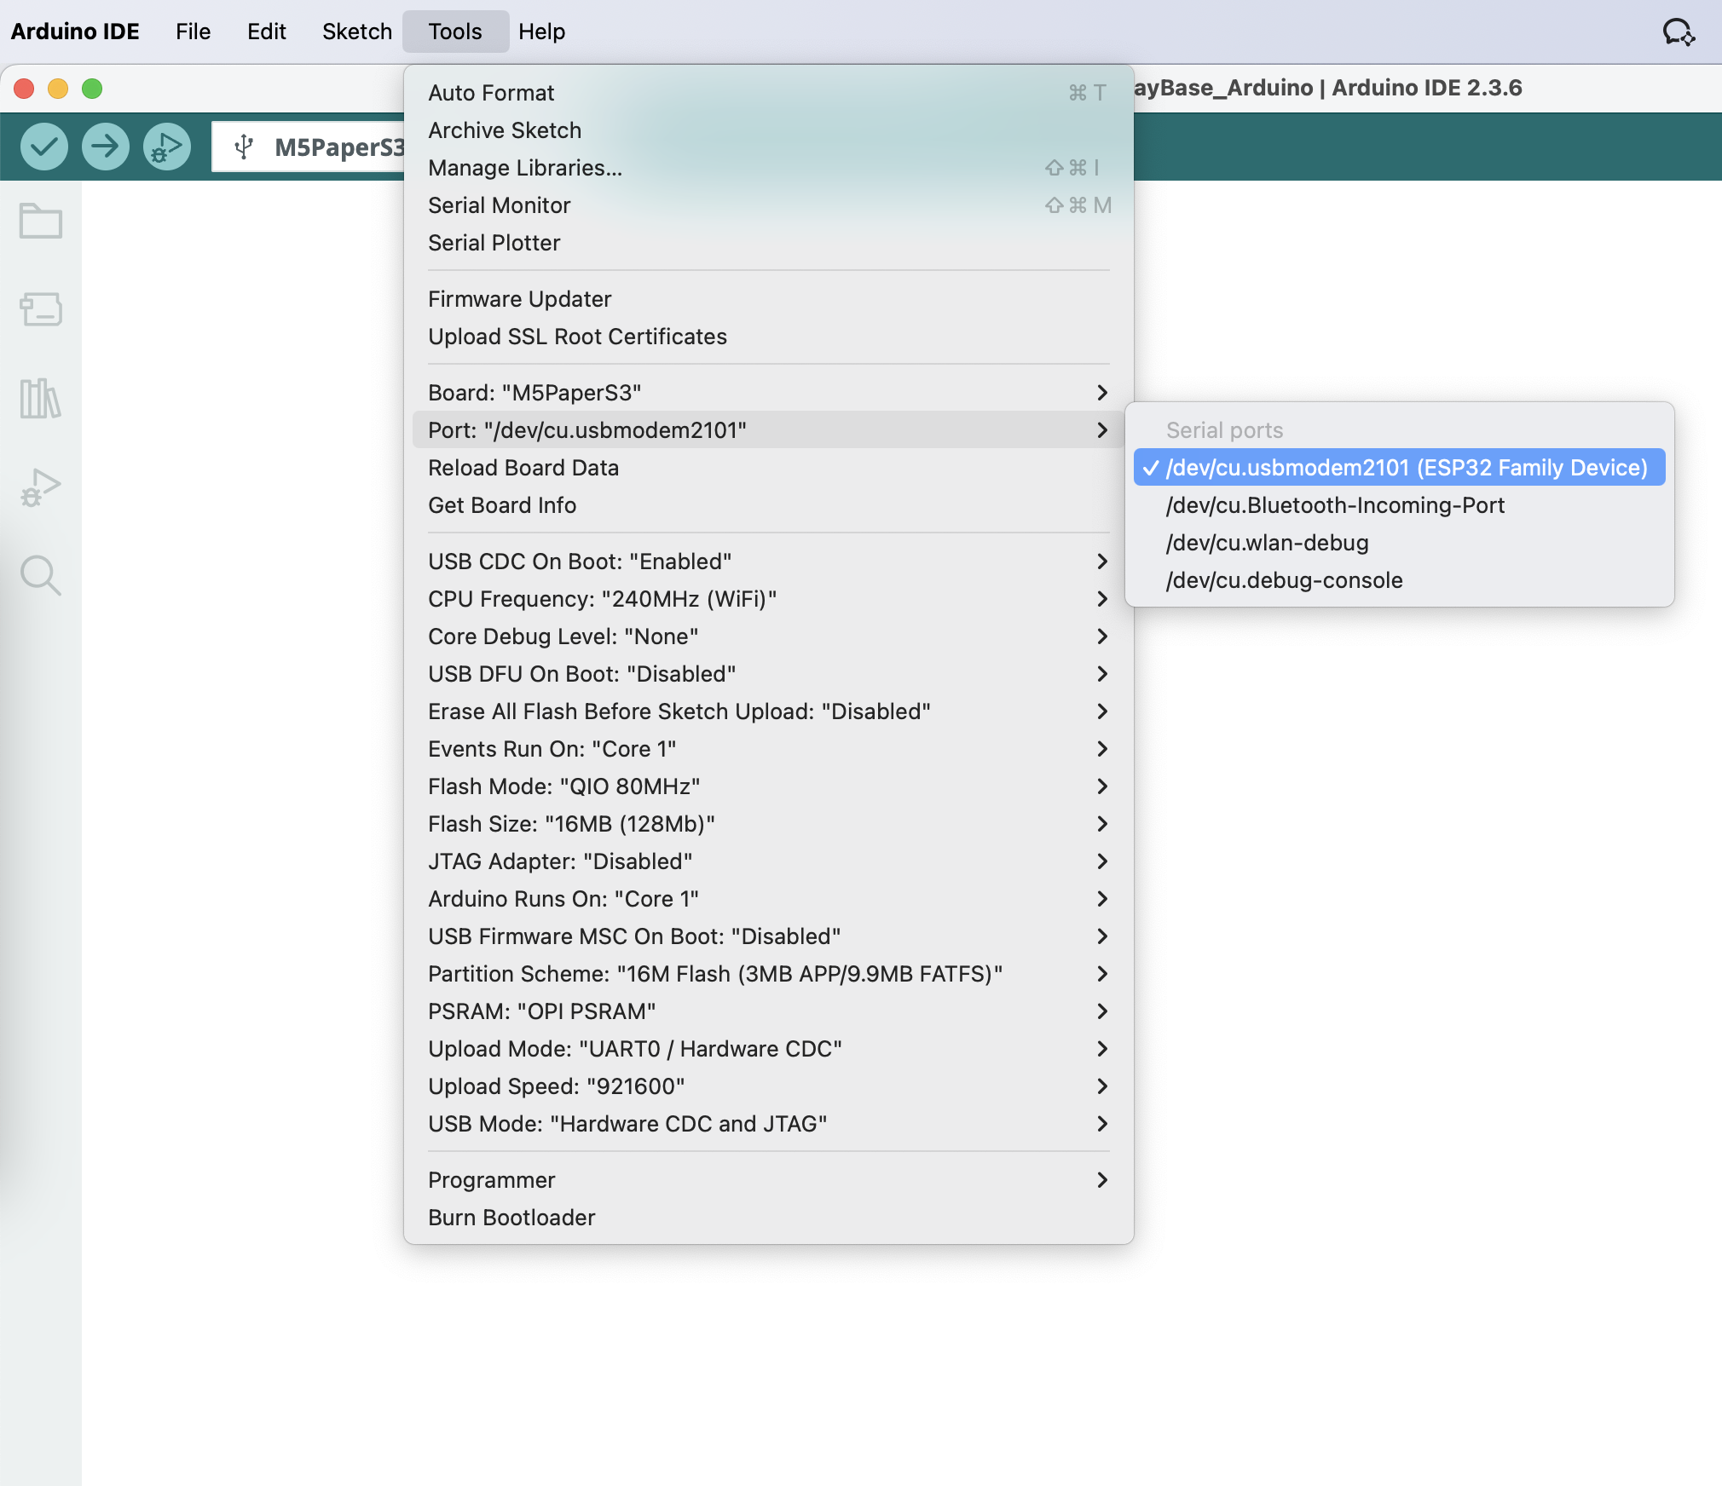This screenshot has height=1486, width=1722.
Task: Expand the Port: "/dev/cu.usbmodem2101" submenu
Action: [x=768, y=430]
